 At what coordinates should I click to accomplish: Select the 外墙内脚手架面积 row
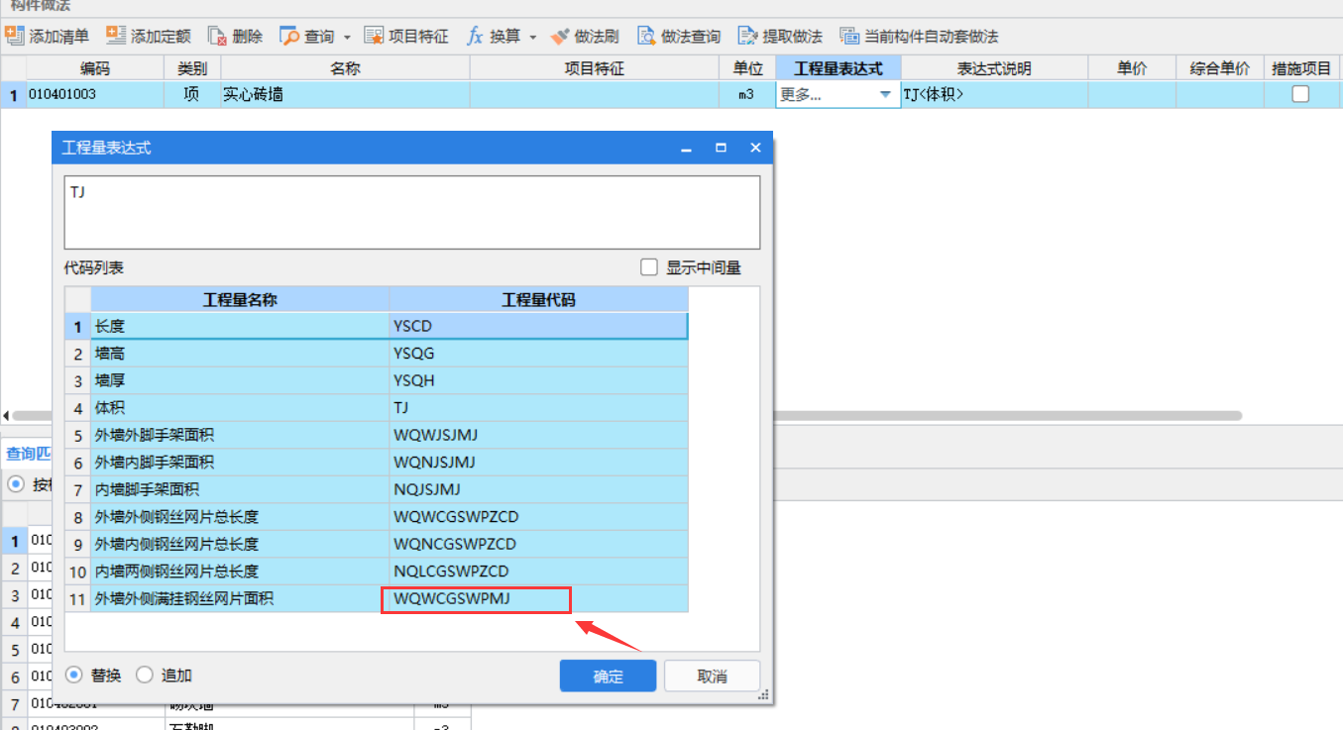click(x=377, y=463)
